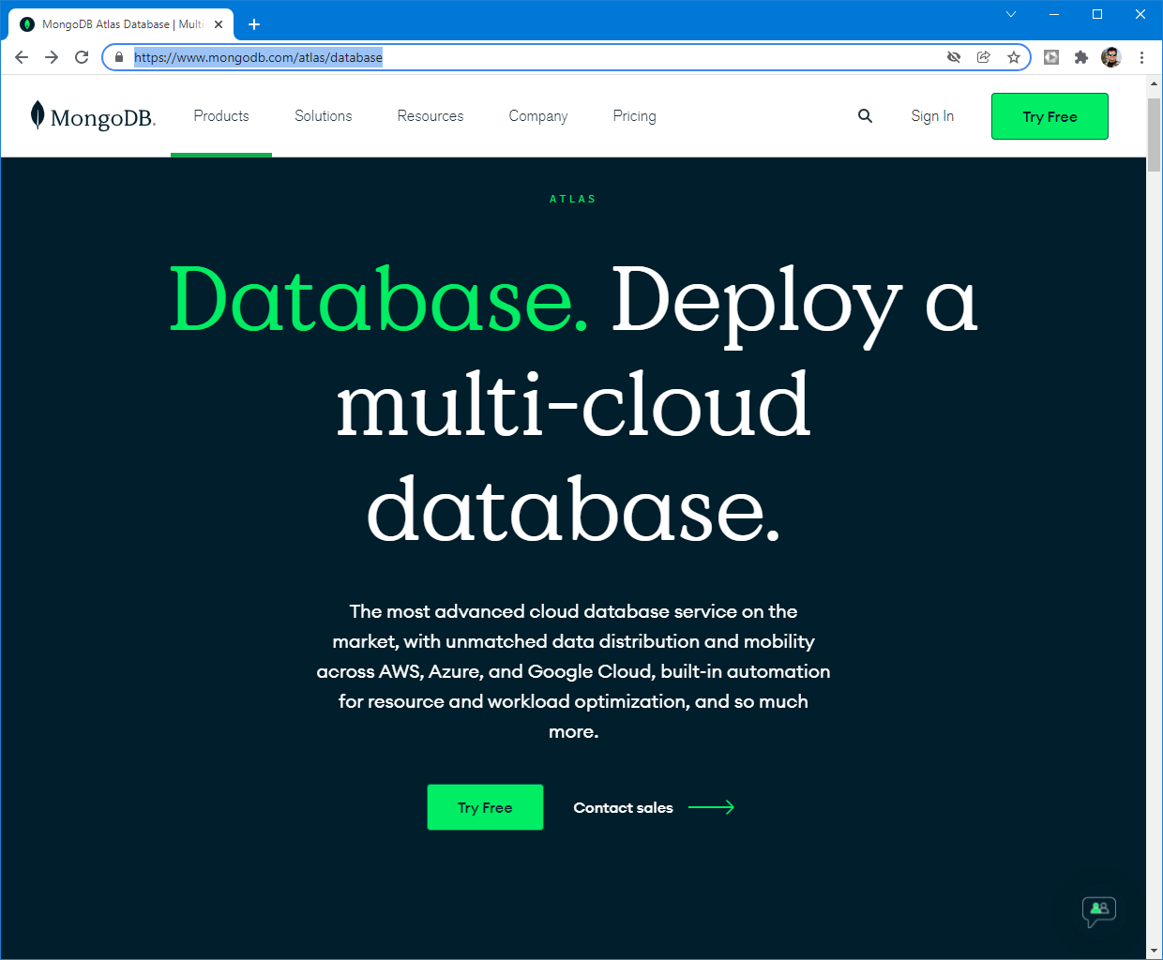Expand the tab search chevron in title bar
Viewport: 1163px width, 960px height.
(1011, 14)
